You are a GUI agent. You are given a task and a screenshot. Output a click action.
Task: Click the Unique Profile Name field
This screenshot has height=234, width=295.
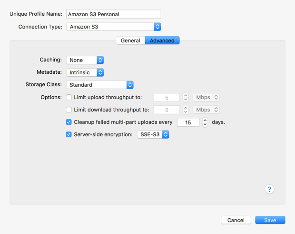click(114, 14)
